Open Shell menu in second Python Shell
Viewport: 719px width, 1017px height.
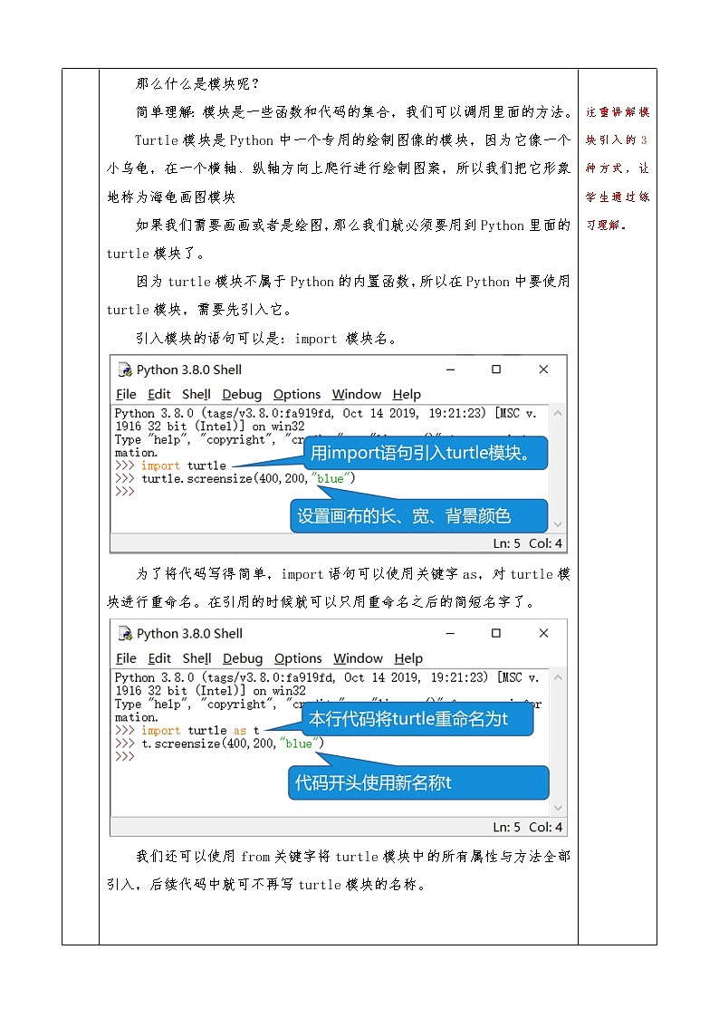(x=197, y=658)
